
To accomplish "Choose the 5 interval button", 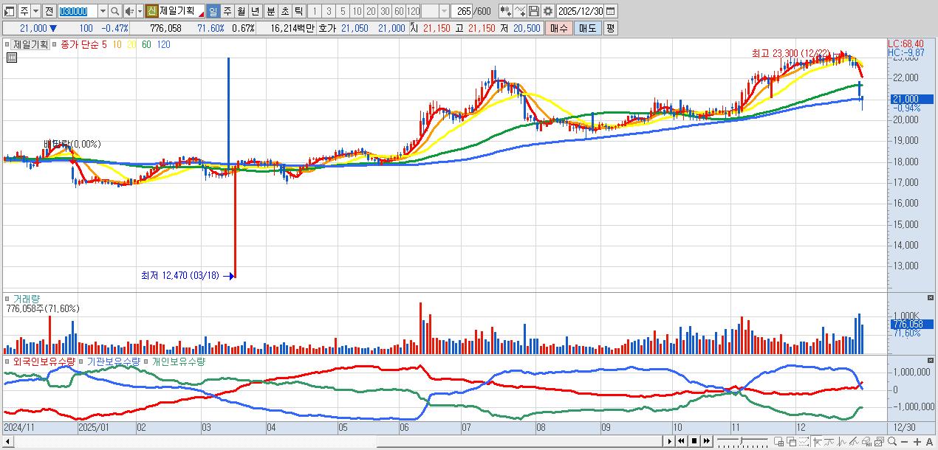I will coord(343,11).
